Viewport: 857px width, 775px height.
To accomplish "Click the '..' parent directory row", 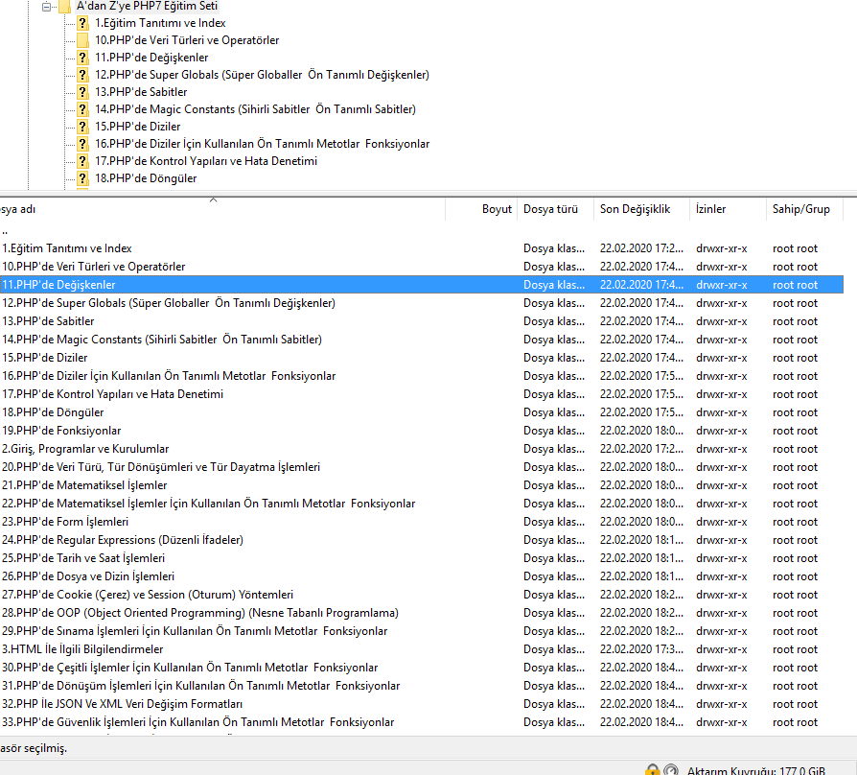I will point(422,230).
